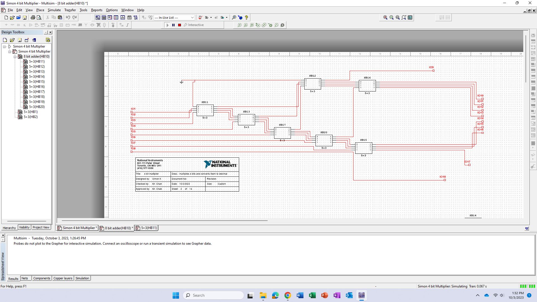
Task: Switch to 5+3(HB11) schematic tab
Action: tap(147, 228)
